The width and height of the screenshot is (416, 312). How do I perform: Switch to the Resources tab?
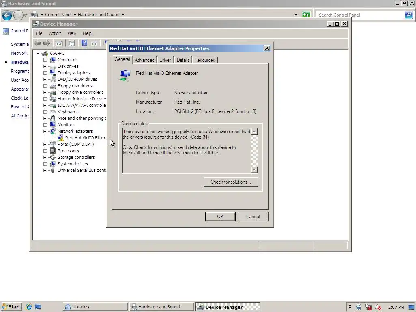pos(205,60)
